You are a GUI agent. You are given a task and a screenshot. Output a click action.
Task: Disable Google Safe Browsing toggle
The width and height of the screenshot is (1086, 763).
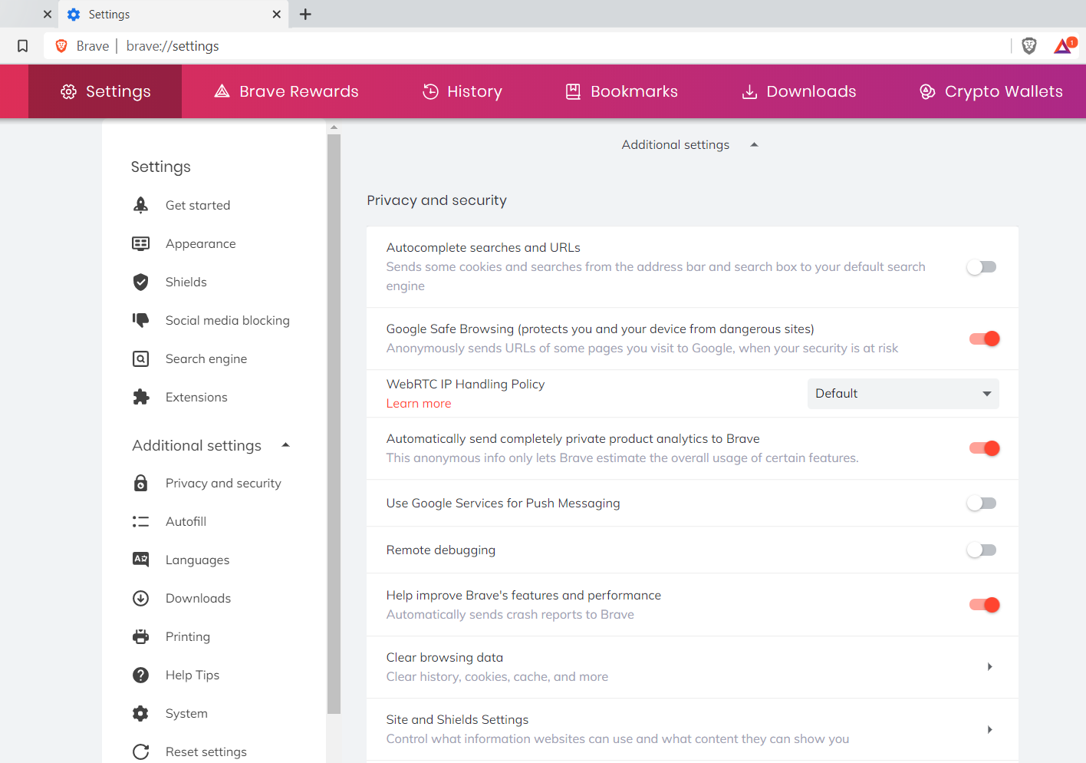click(x=984, y=339)
